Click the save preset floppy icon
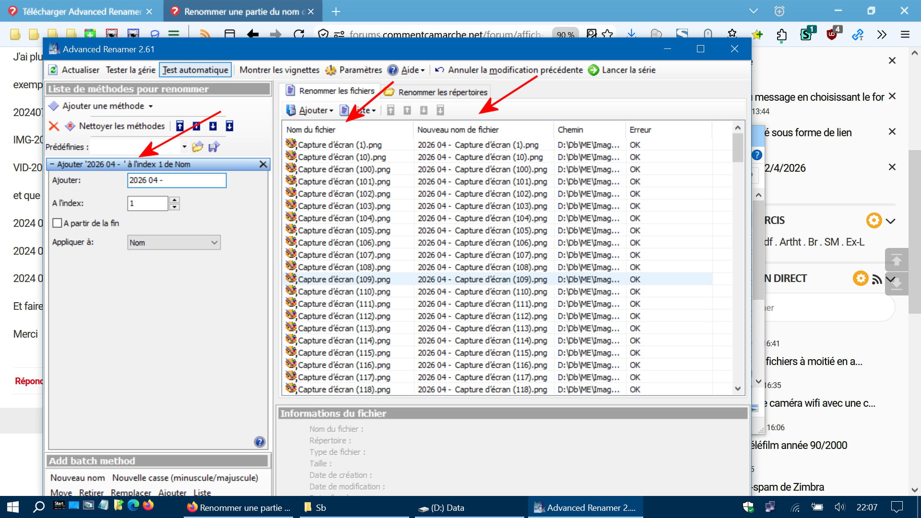 (x=214, y=147)
